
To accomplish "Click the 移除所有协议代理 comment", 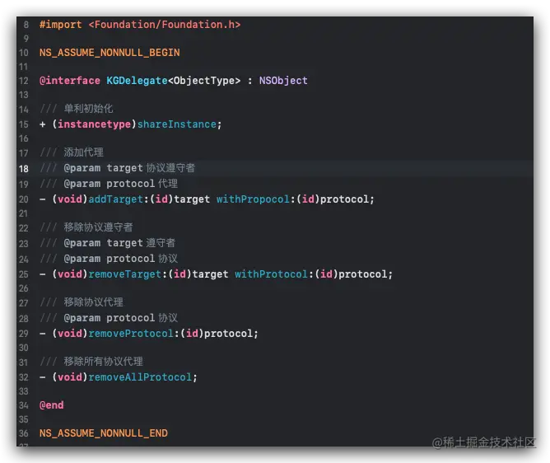I will pyautogui.click(x=103, y=361).
